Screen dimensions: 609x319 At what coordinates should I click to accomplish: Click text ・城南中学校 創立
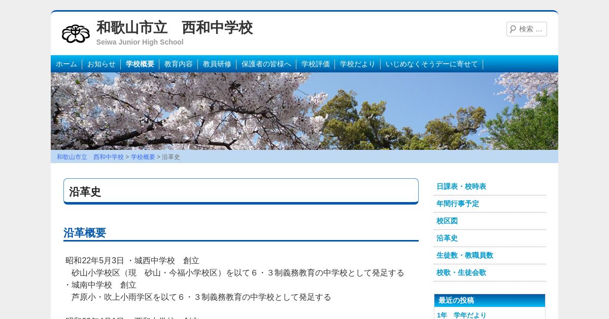click(x=100, y=285)
